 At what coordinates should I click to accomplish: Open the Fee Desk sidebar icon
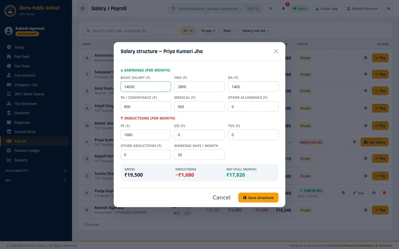(9, 56)
